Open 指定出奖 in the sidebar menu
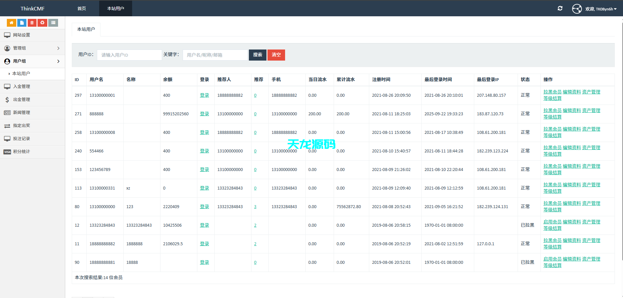The height and width of the screenshot is (298, 623). 22,126
